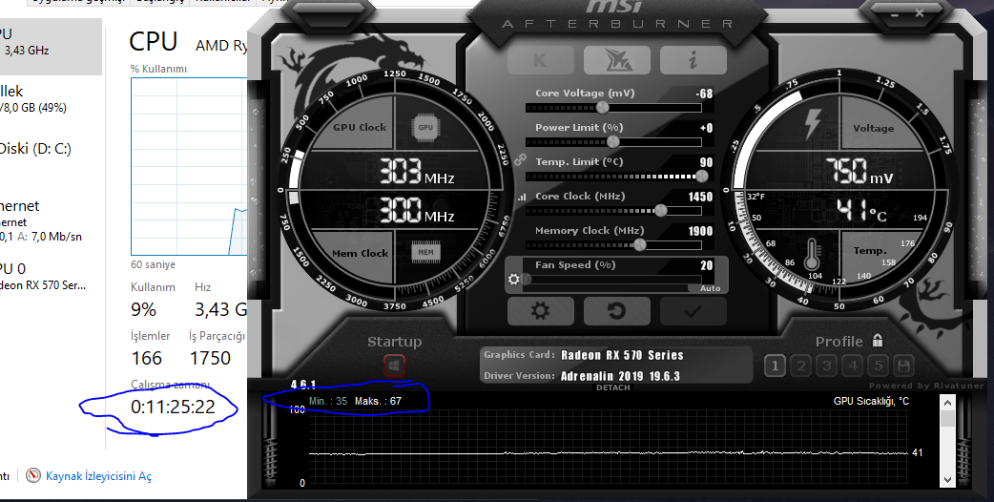Viewport: 994px width, 502px height.
Task: Toggle the profile lock icon
Action: (x=878, y=341)
